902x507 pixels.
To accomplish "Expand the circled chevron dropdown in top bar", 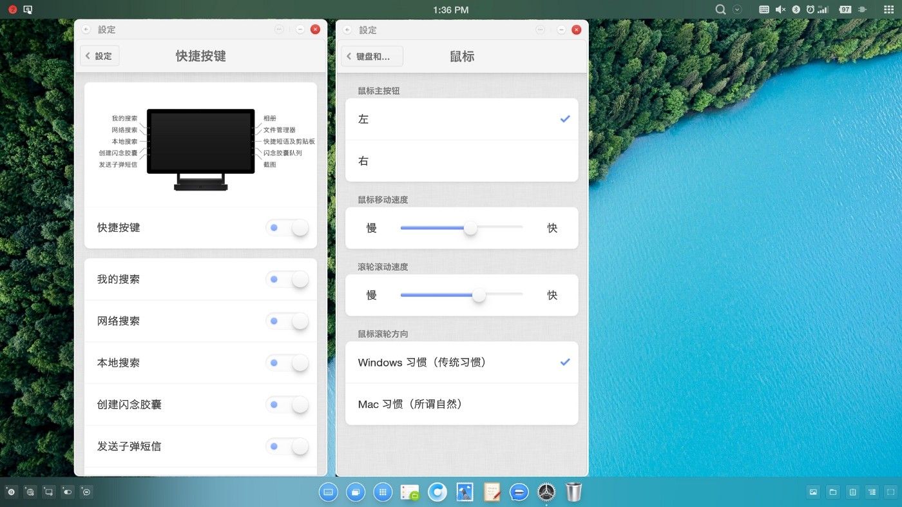I will (x=738, y=10).
